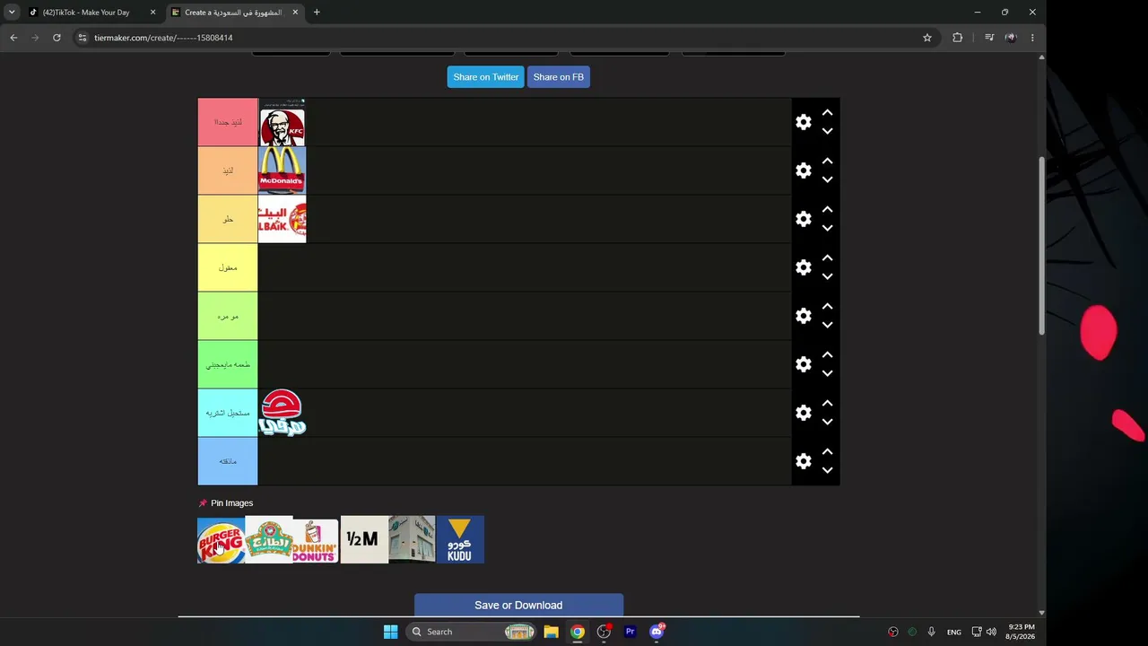Select the Herfy logo in the cyan tier
Viewport: 1148px width, 646px height.
(x=282, y=413)
